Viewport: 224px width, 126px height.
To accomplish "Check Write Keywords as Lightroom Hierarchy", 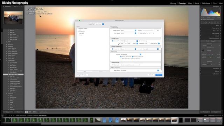I will point(121,59).
